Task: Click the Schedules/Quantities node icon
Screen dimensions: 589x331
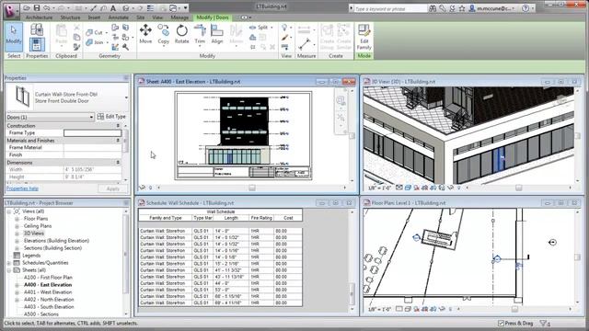Action: 17,263
